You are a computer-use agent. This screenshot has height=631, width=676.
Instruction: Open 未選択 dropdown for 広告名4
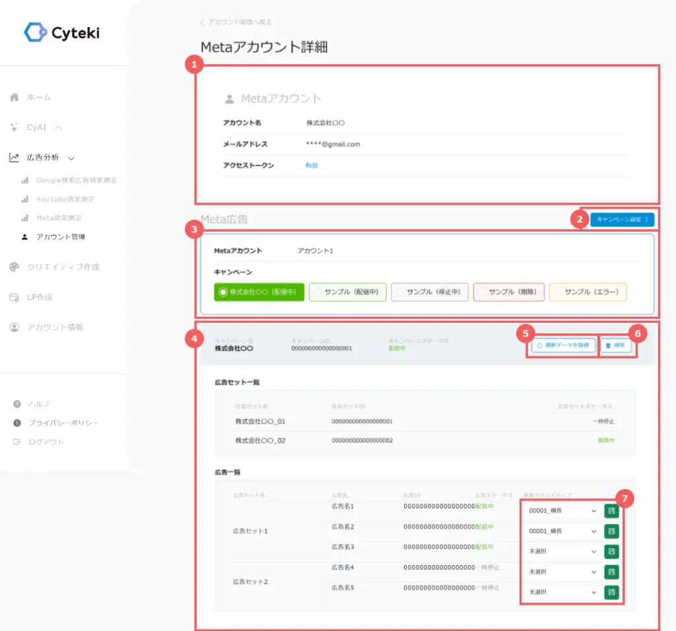click(562, 572)
